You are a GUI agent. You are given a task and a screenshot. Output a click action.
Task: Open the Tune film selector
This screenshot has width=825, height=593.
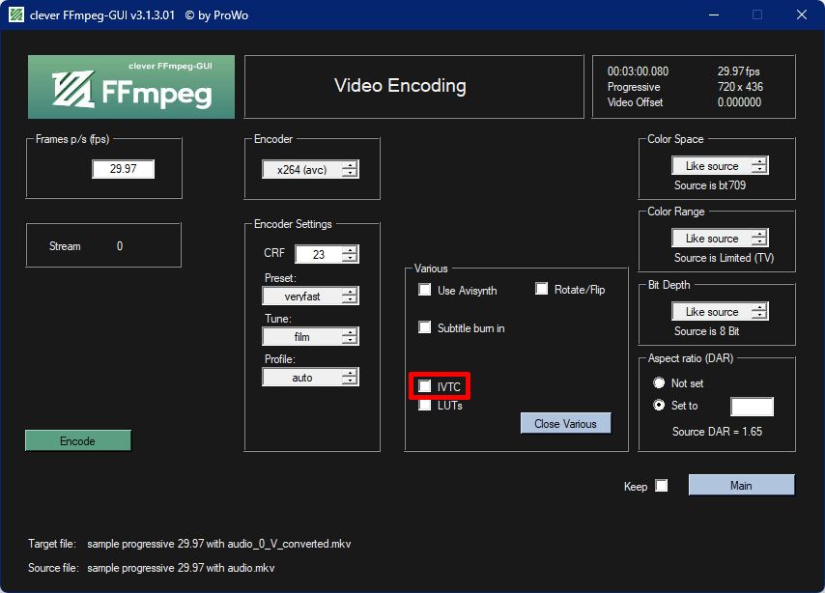[310, 336]
